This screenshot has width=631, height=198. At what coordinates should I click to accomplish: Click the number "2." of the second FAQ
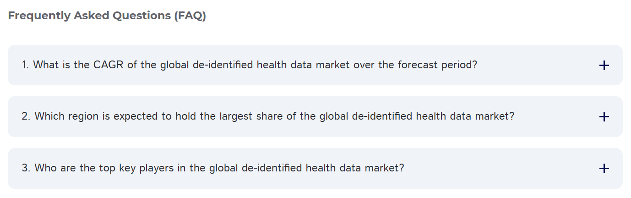(26, 116)
